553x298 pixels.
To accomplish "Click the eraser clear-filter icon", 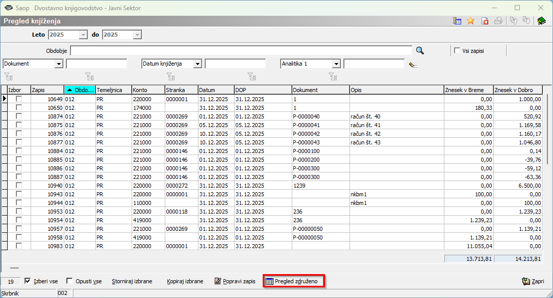I will pyautogui.click(x=413, y=64).
